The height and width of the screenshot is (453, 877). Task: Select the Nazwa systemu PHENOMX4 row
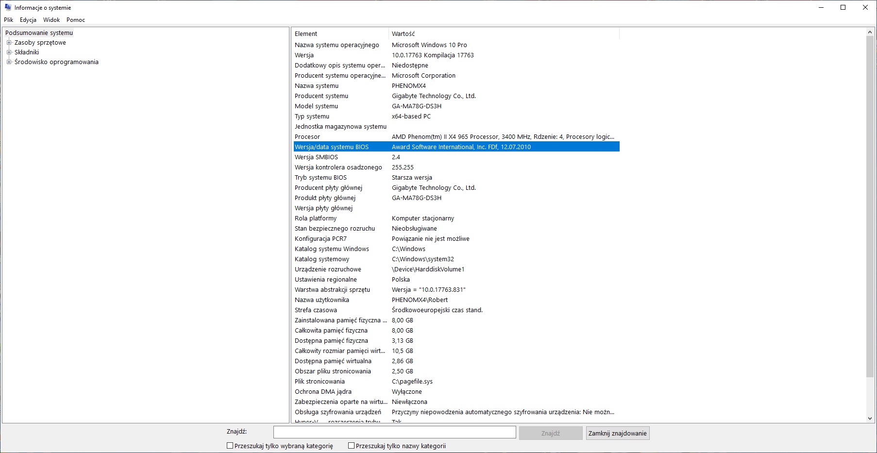[x=456, y=86]
